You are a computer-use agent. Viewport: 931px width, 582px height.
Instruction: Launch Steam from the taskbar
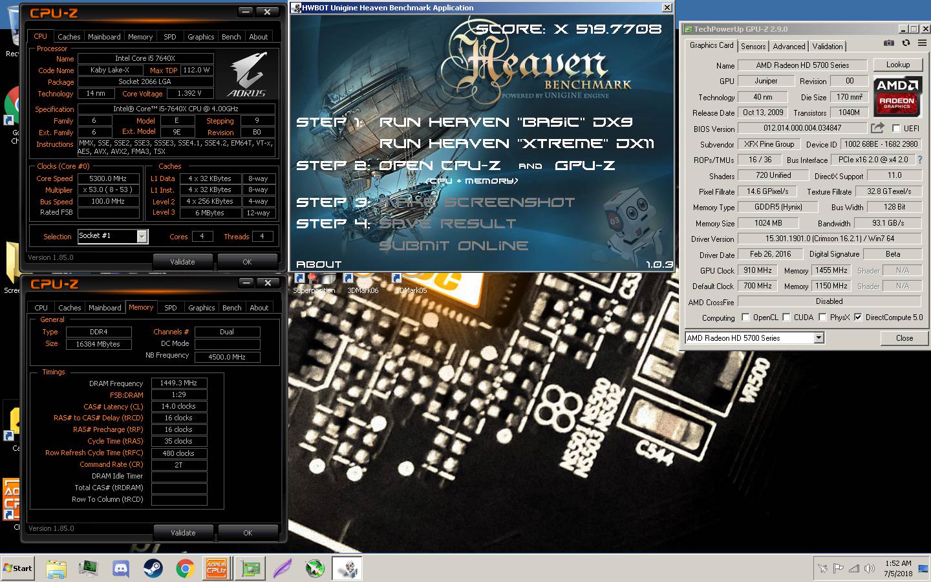click(x=153, y=568)
